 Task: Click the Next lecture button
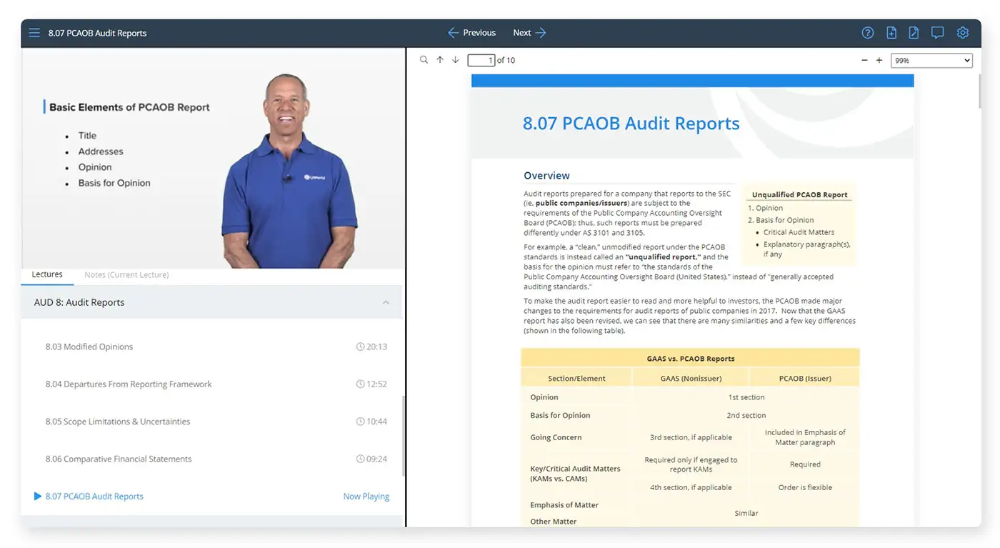(x=529, y=33)
